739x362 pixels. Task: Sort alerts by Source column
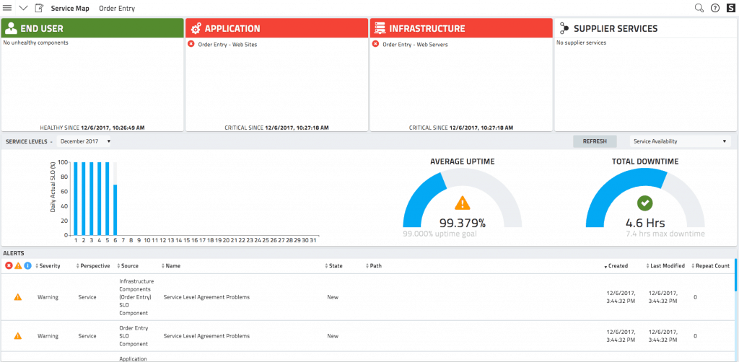pos(128,266)
